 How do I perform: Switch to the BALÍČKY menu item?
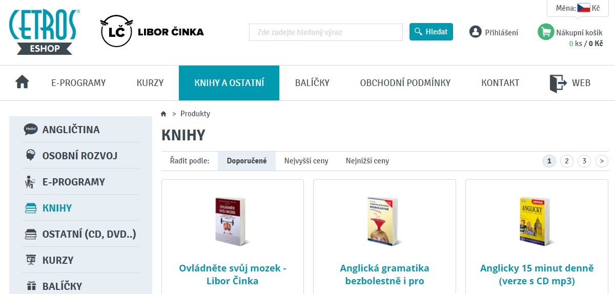coord(312,82)
